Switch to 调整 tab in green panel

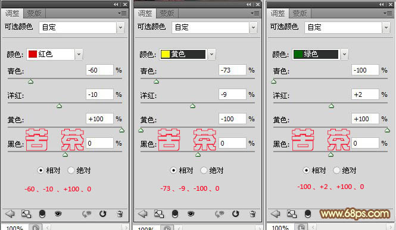click(278, 13)
